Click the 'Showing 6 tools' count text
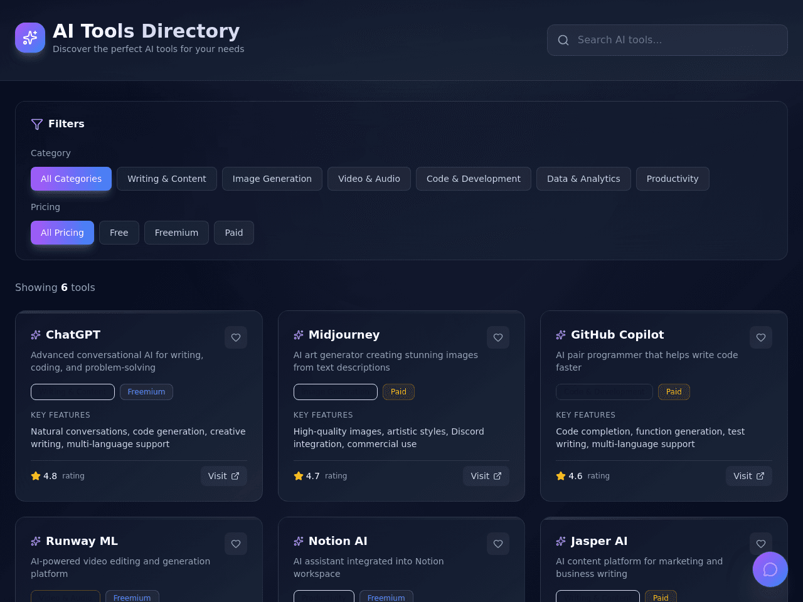 pyautogui.click(x=55, y=288)
